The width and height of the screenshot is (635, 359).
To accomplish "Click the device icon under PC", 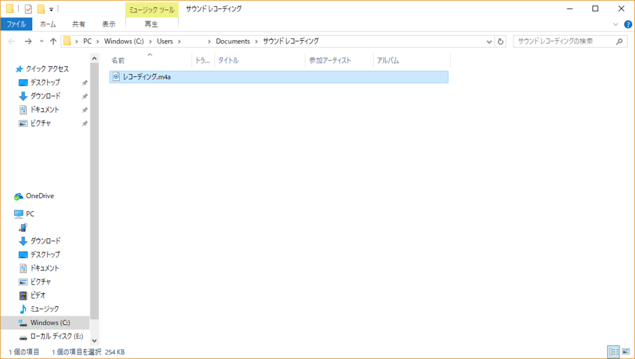I will coord(23,228).
